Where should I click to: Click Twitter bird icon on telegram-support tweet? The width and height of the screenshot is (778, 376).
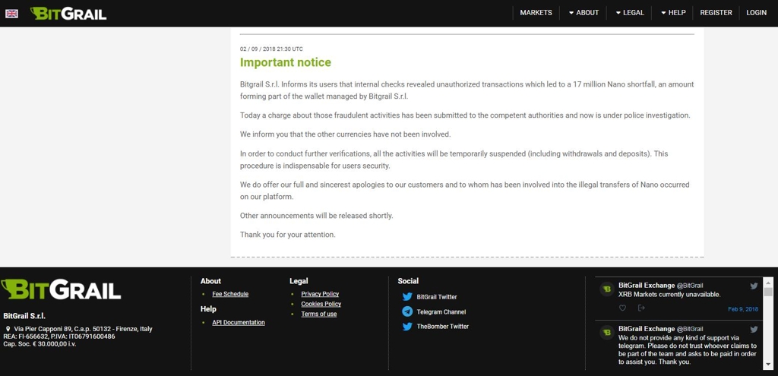[x=754, y=330]
